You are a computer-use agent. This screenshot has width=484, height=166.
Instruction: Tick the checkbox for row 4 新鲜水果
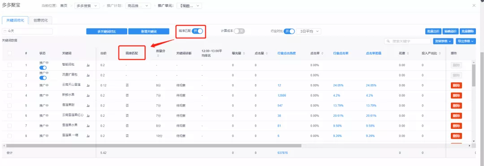point(9,95)
